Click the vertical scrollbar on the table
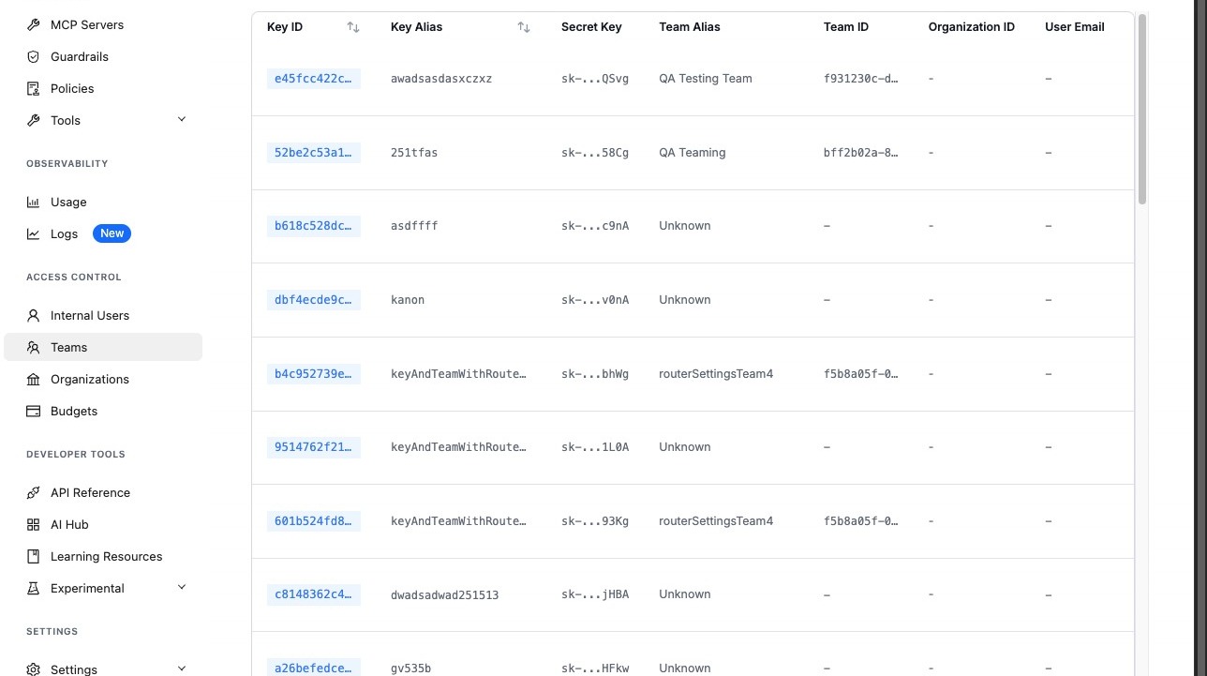Viewport: 1207px width, 676px height. pos(1141,109)
